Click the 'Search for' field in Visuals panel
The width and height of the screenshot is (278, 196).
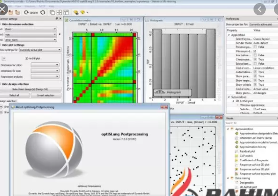(x=251, y=123)
